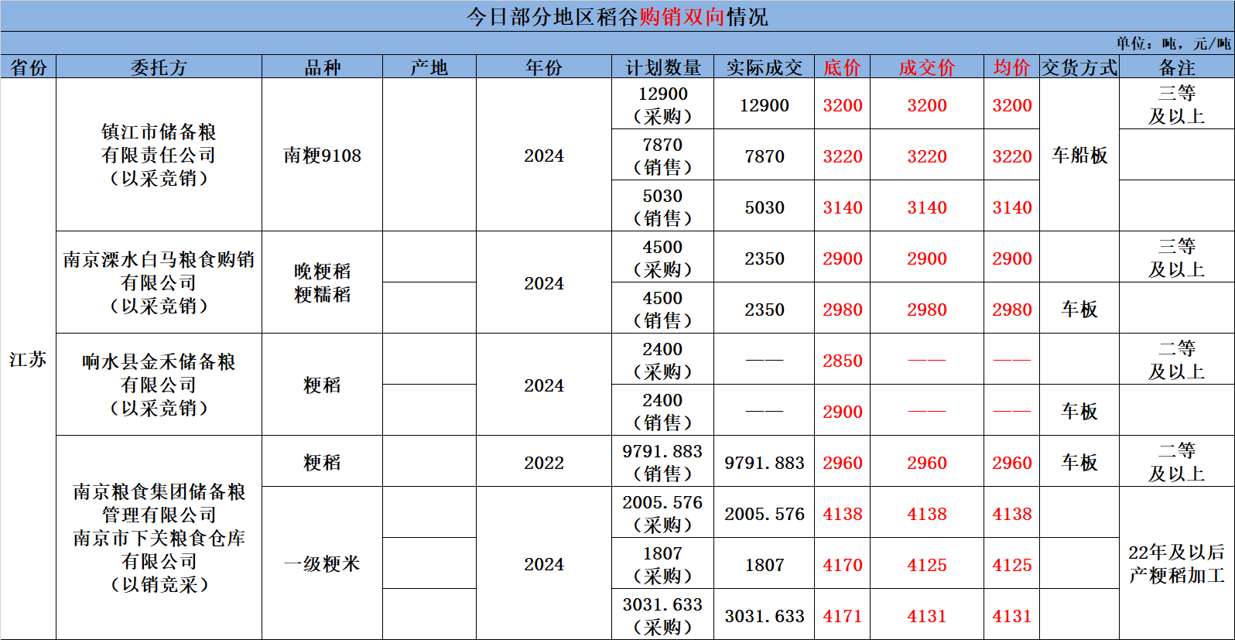Viewport: 1235px width, 640px height.
Task: Select the 镇江市储备粮有限责任公司 cell
Action: 159,155
